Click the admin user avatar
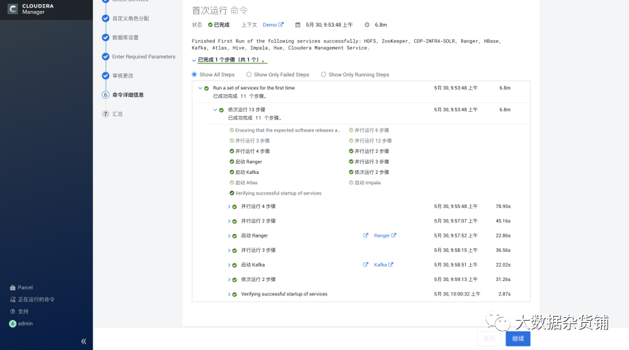 [x=12, y=323]
